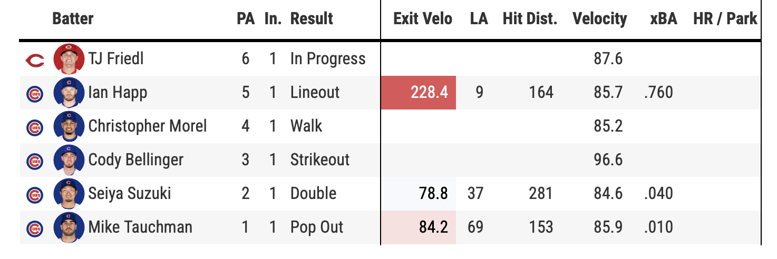777x259 pixels.
Task: Open Christopher Morel's player page link
Action: tap(148, 126)
